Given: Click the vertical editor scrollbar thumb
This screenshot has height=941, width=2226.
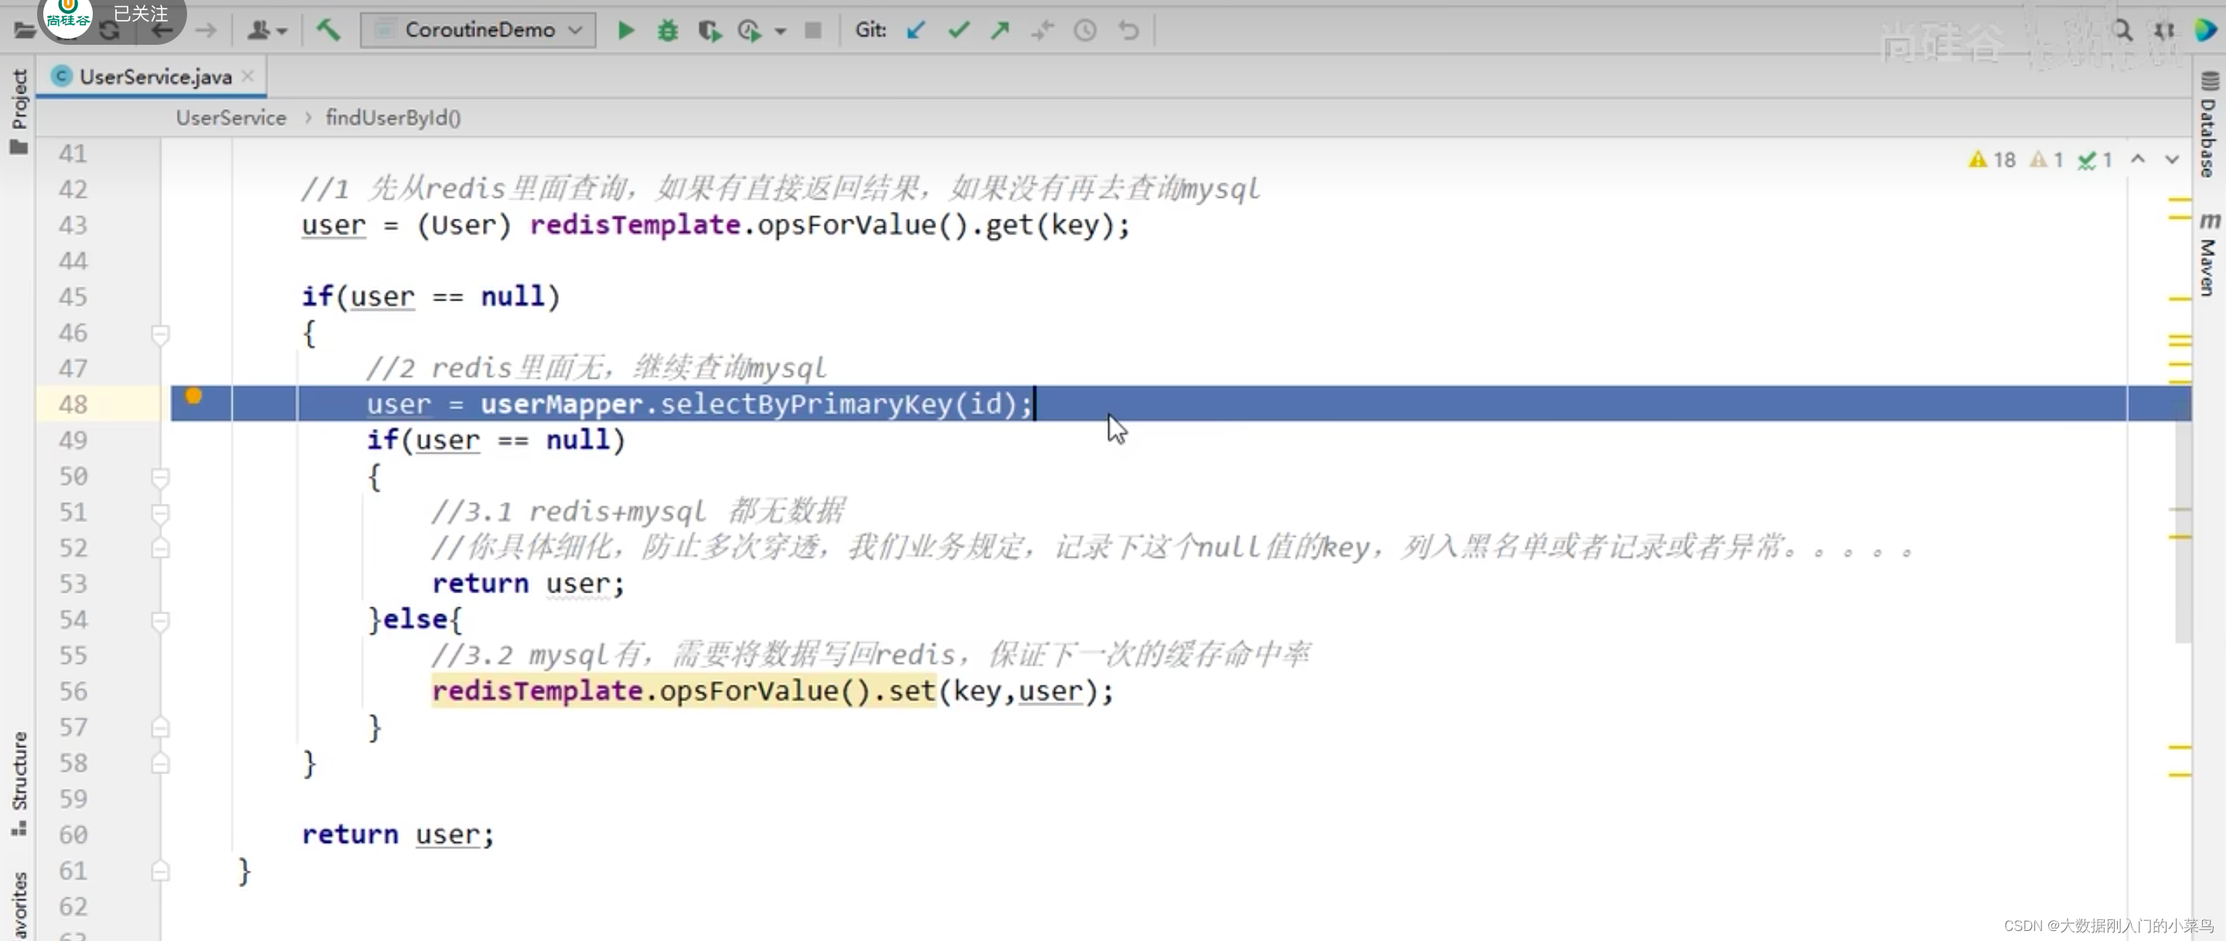Looking at the screenshot, I should [x=2183, y=518].
